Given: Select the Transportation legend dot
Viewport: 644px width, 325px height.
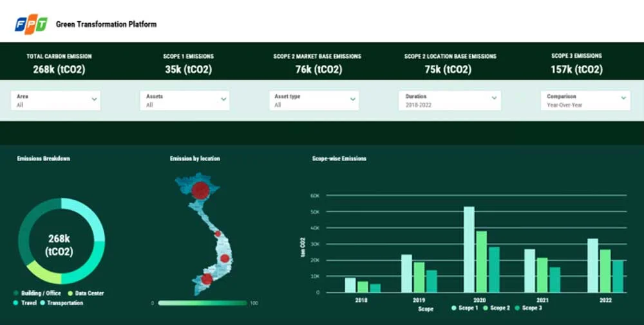Looking at the screenshot, I should click(x=43, y=303).
